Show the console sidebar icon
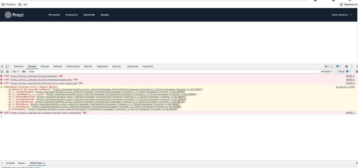 click(2, 71)
